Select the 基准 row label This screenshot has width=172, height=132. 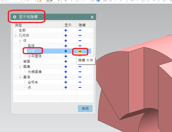27,77
